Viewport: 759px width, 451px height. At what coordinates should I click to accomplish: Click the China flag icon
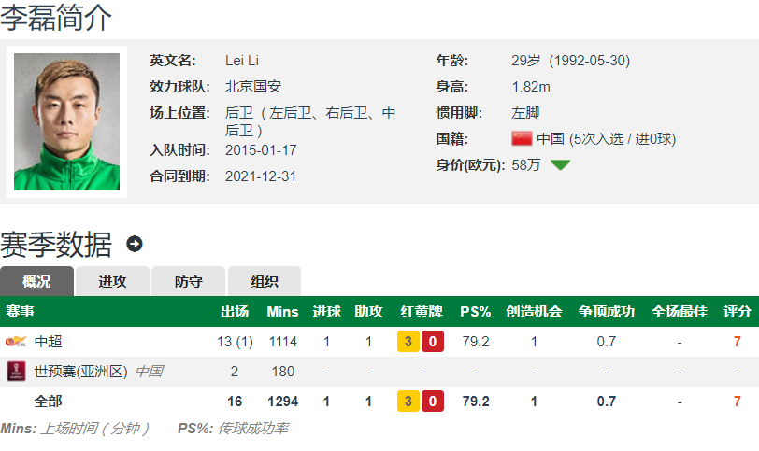point(522,139)
